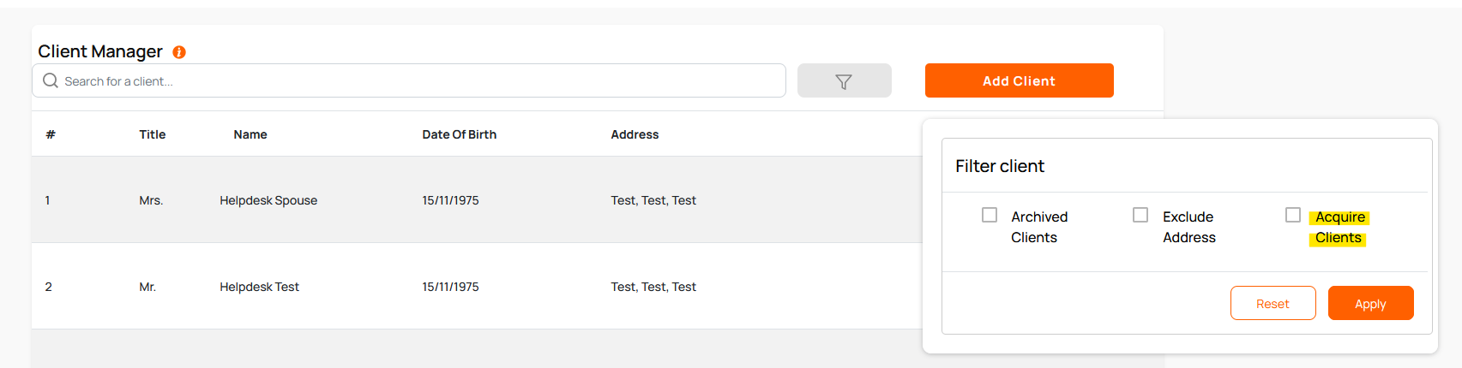Viewport: 1462px width, 368px height.
Task: Click the Date Of Birth column header
Action: click(x=459, y=134)
